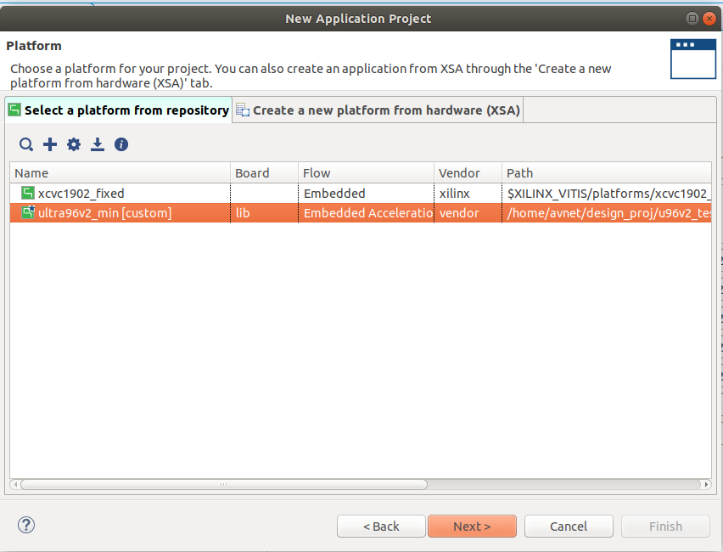Viewport: 723px width, 552px height.
Task: Click the Path column header
Action: [604, 172]
